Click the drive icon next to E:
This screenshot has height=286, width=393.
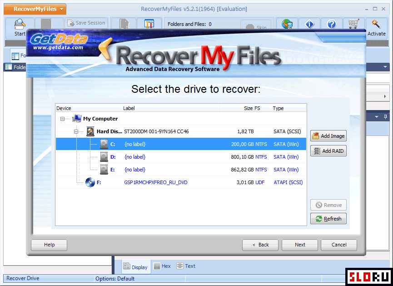click(x=104, y=170)
